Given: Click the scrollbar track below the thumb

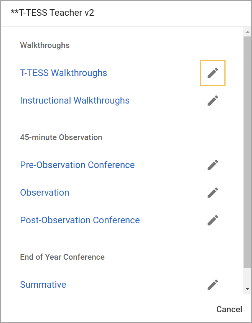Looking at the screenshot, I should coord(247,277).
